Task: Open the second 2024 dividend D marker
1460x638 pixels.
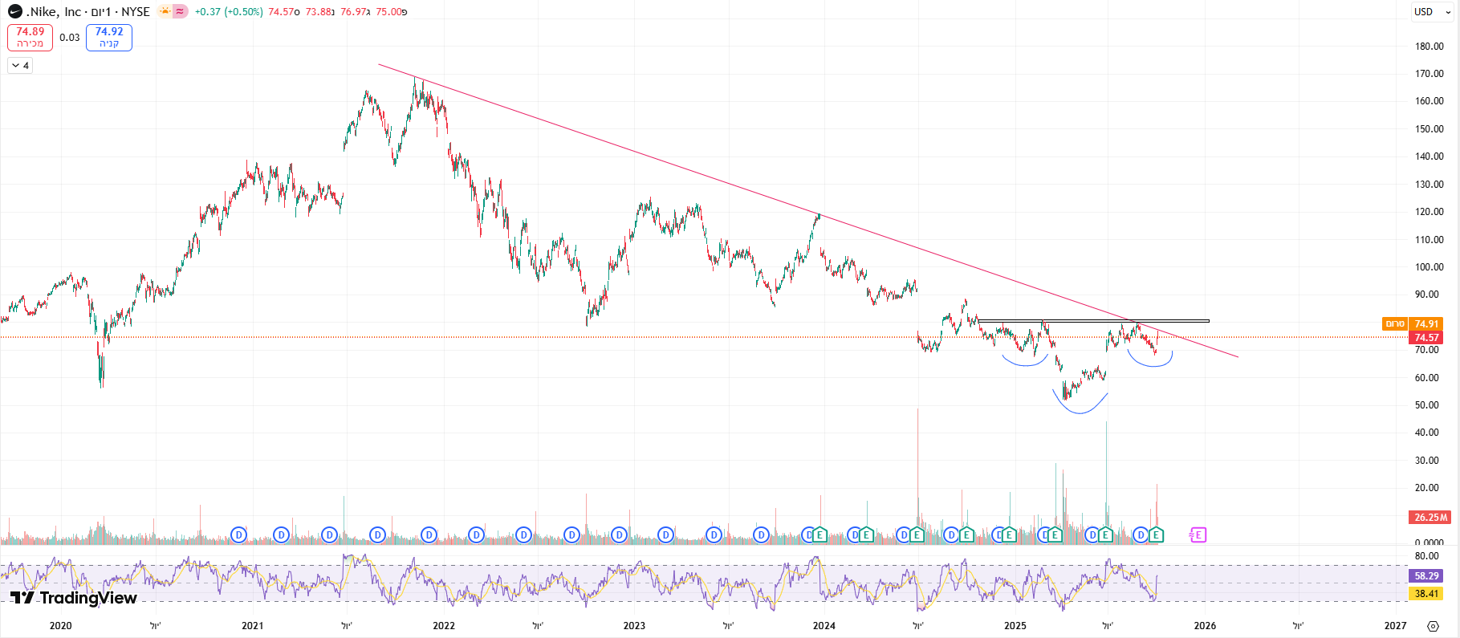Action: pos(904,534)
